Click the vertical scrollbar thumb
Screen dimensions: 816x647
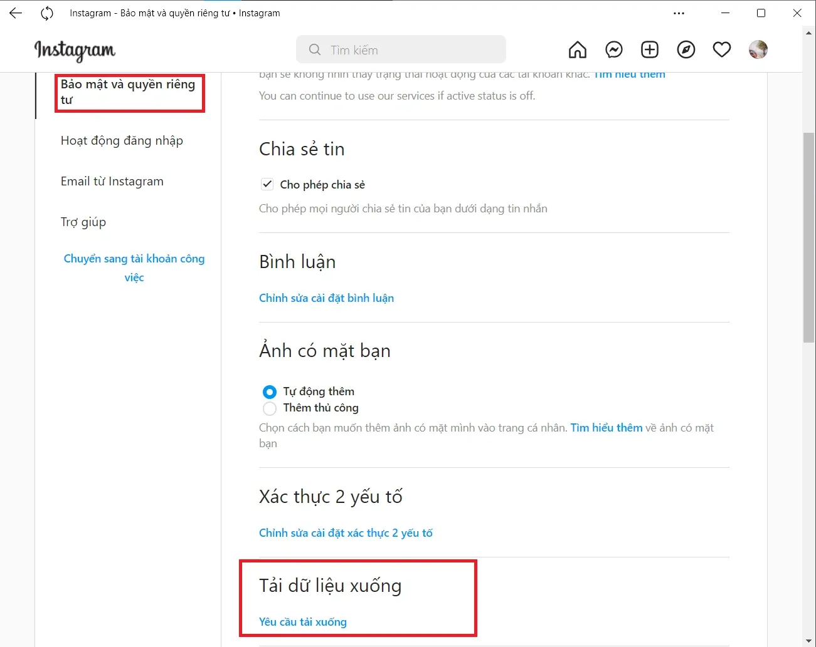809,237
